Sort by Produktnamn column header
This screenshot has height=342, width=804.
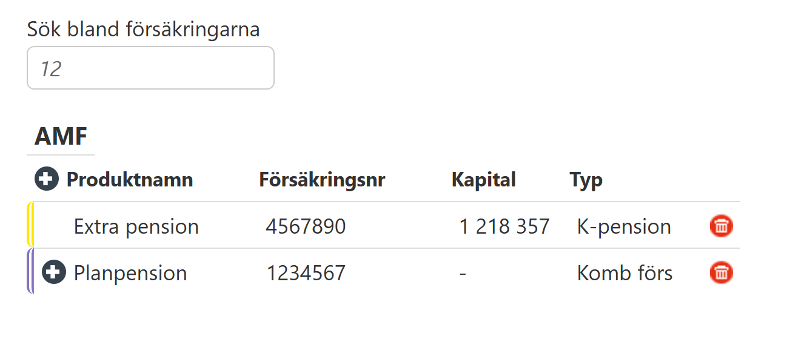point(130,180)
